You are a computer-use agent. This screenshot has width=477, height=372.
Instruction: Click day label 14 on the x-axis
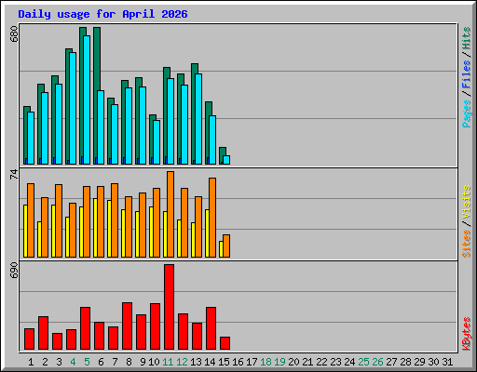[x=210, y=362]
